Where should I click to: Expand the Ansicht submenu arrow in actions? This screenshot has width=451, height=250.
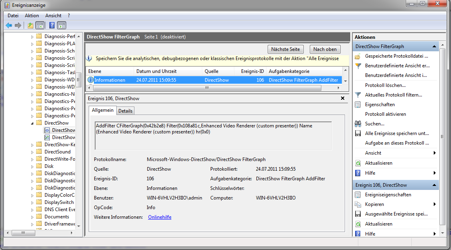[x=435, y=153]
